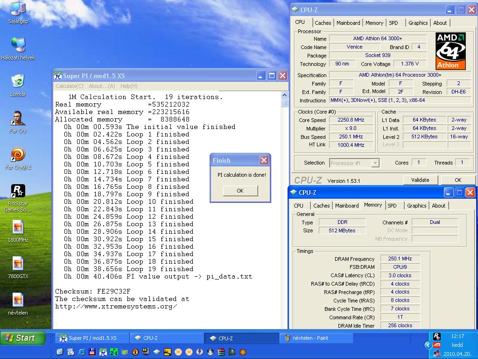This screenshot has width=478, height=359.
Task: Open the Lomtár recycle bin icon
Action: [18, 86]
